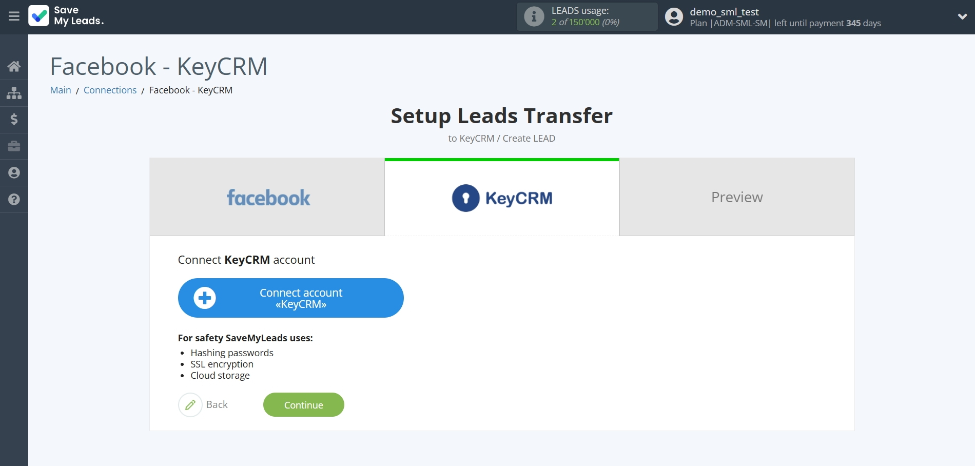Click the pencil icon next to Back
The width and height of the screenshot is (975, 466).
[190, 405]
